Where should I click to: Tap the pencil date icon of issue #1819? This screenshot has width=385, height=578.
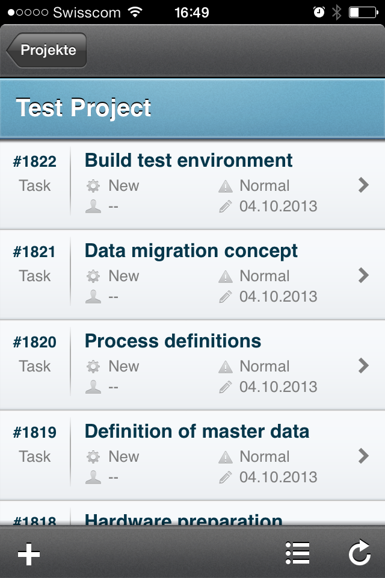(226, 477)
